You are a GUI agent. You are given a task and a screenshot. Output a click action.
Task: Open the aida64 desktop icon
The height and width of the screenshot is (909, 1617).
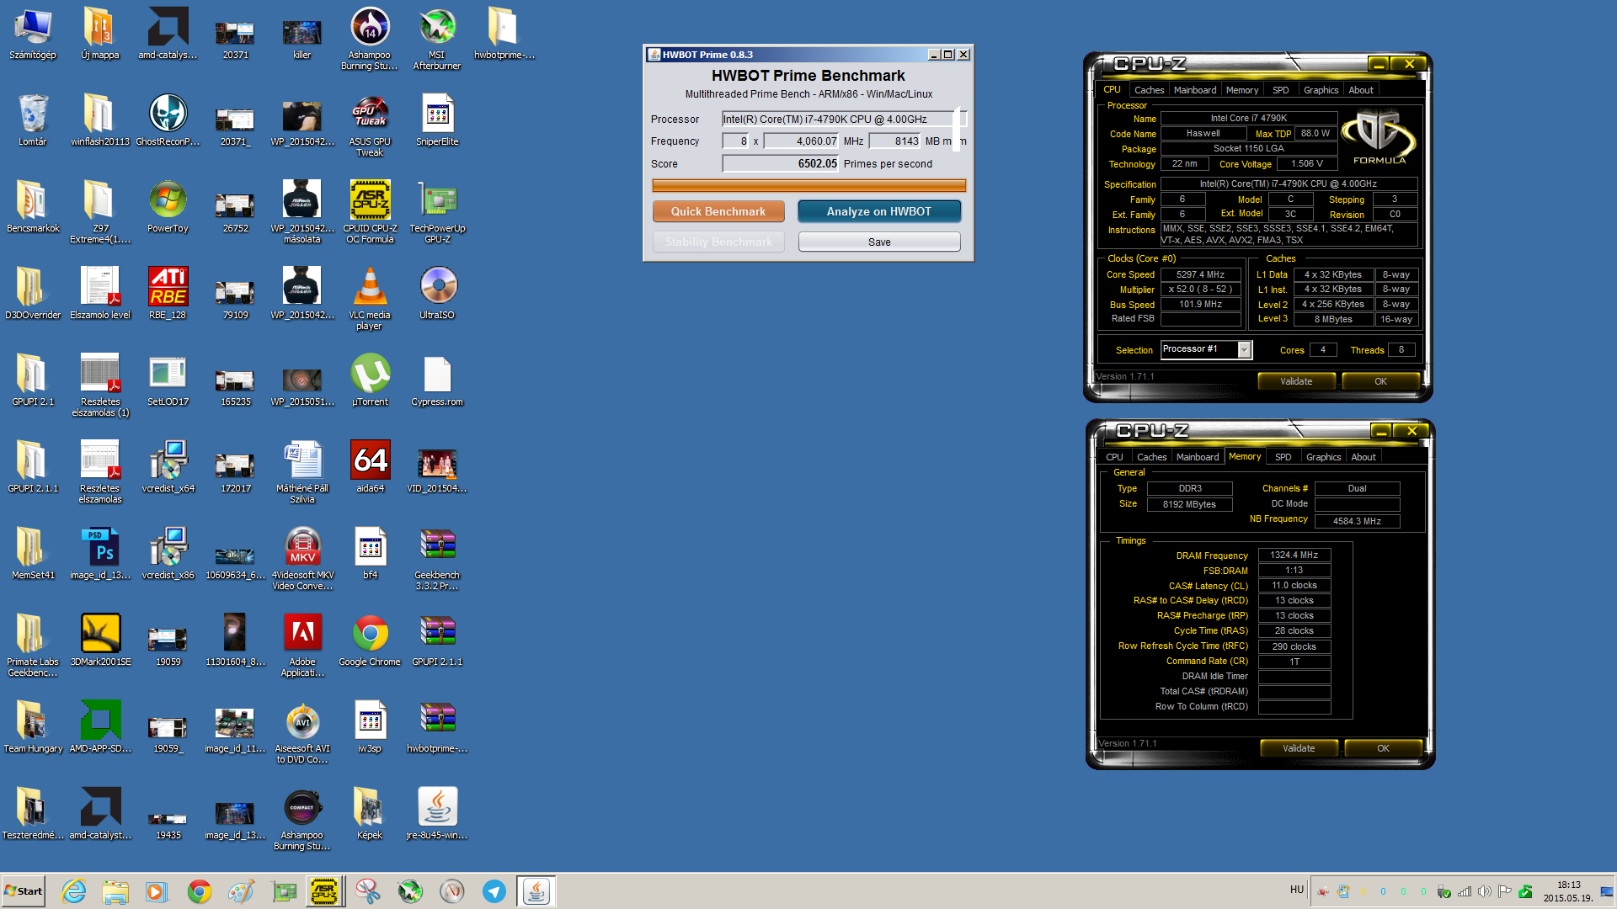point(370,466)
